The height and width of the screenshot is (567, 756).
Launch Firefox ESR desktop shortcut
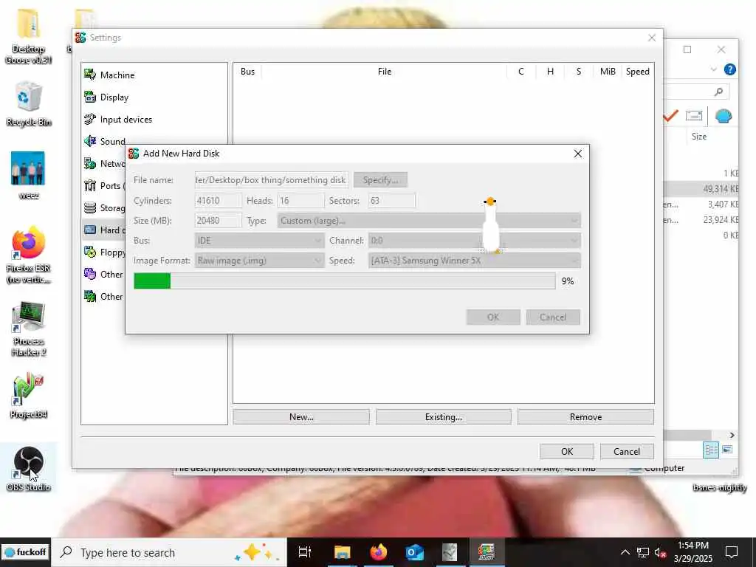28,255
